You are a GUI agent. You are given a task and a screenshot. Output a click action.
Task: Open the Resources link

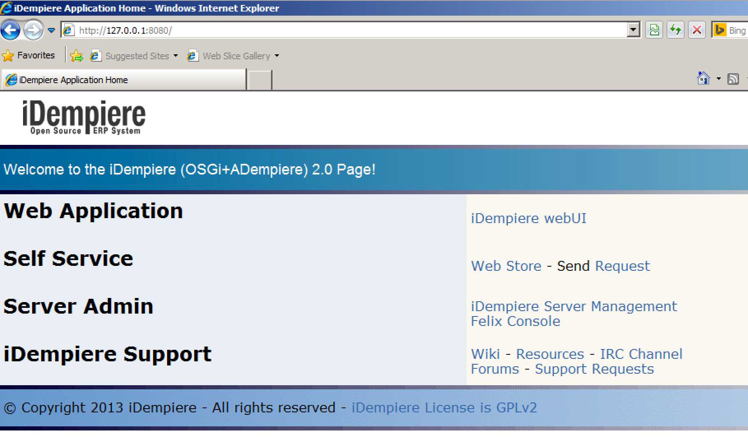click(x=550, y=354)
